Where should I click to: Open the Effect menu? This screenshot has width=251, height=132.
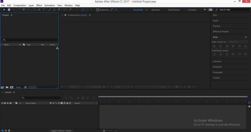(39, 5)
